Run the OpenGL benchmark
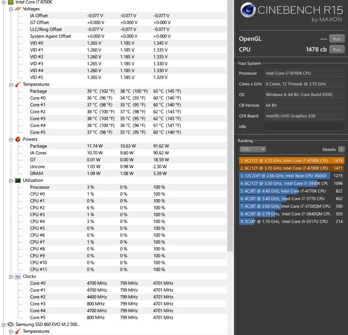Image resolution: width=348 pixels, height=335 pixels. [337, 39]
